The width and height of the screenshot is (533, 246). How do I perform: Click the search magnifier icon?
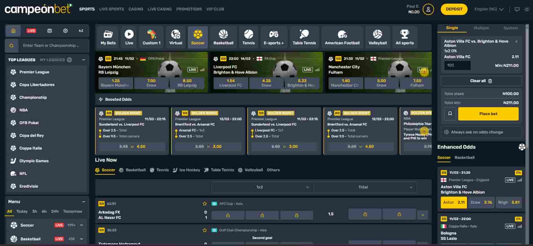click(x=12, y=45)
